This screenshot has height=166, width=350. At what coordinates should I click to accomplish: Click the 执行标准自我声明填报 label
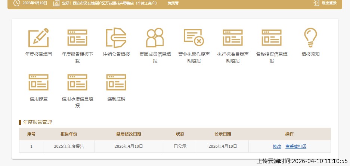(x=233, y=58)
